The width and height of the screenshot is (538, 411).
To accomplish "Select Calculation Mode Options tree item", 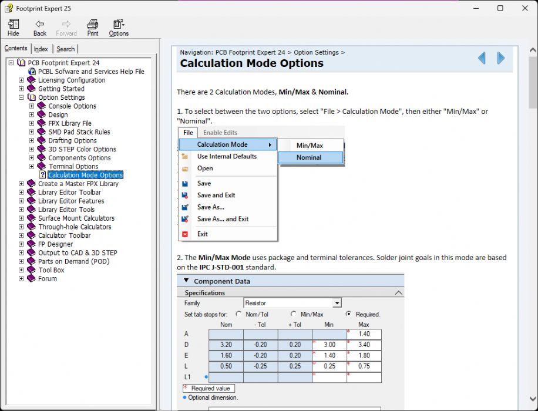I will point(85,175).
